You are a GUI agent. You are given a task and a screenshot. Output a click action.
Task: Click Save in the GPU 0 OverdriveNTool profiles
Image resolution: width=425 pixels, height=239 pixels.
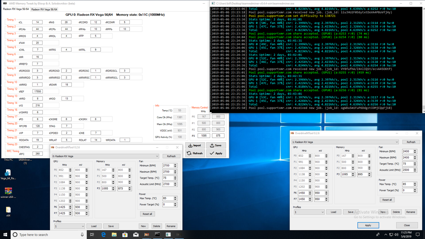tap(111, 226)
